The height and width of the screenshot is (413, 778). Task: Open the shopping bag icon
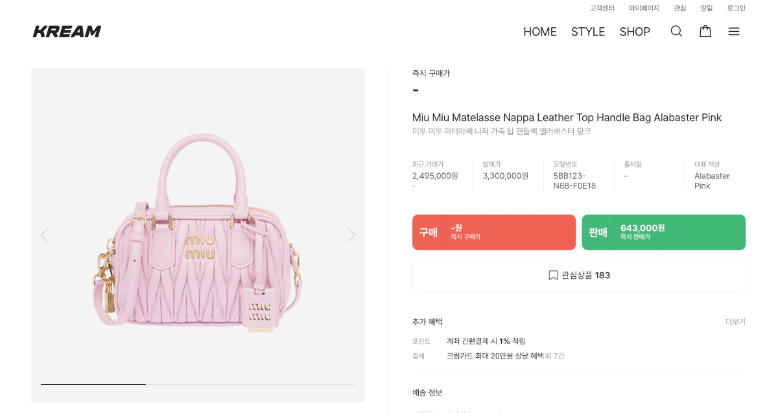(705, 31)
